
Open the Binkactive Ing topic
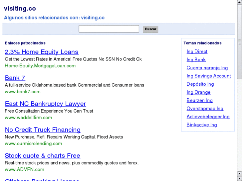pos(202,125)
